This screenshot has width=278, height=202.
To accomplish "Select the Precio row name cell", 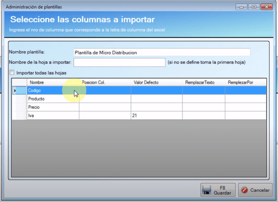I will coord(53,107).
